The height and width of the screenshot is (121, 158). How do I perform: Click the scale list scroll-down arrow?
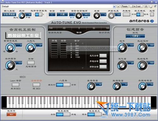(82, 68)
